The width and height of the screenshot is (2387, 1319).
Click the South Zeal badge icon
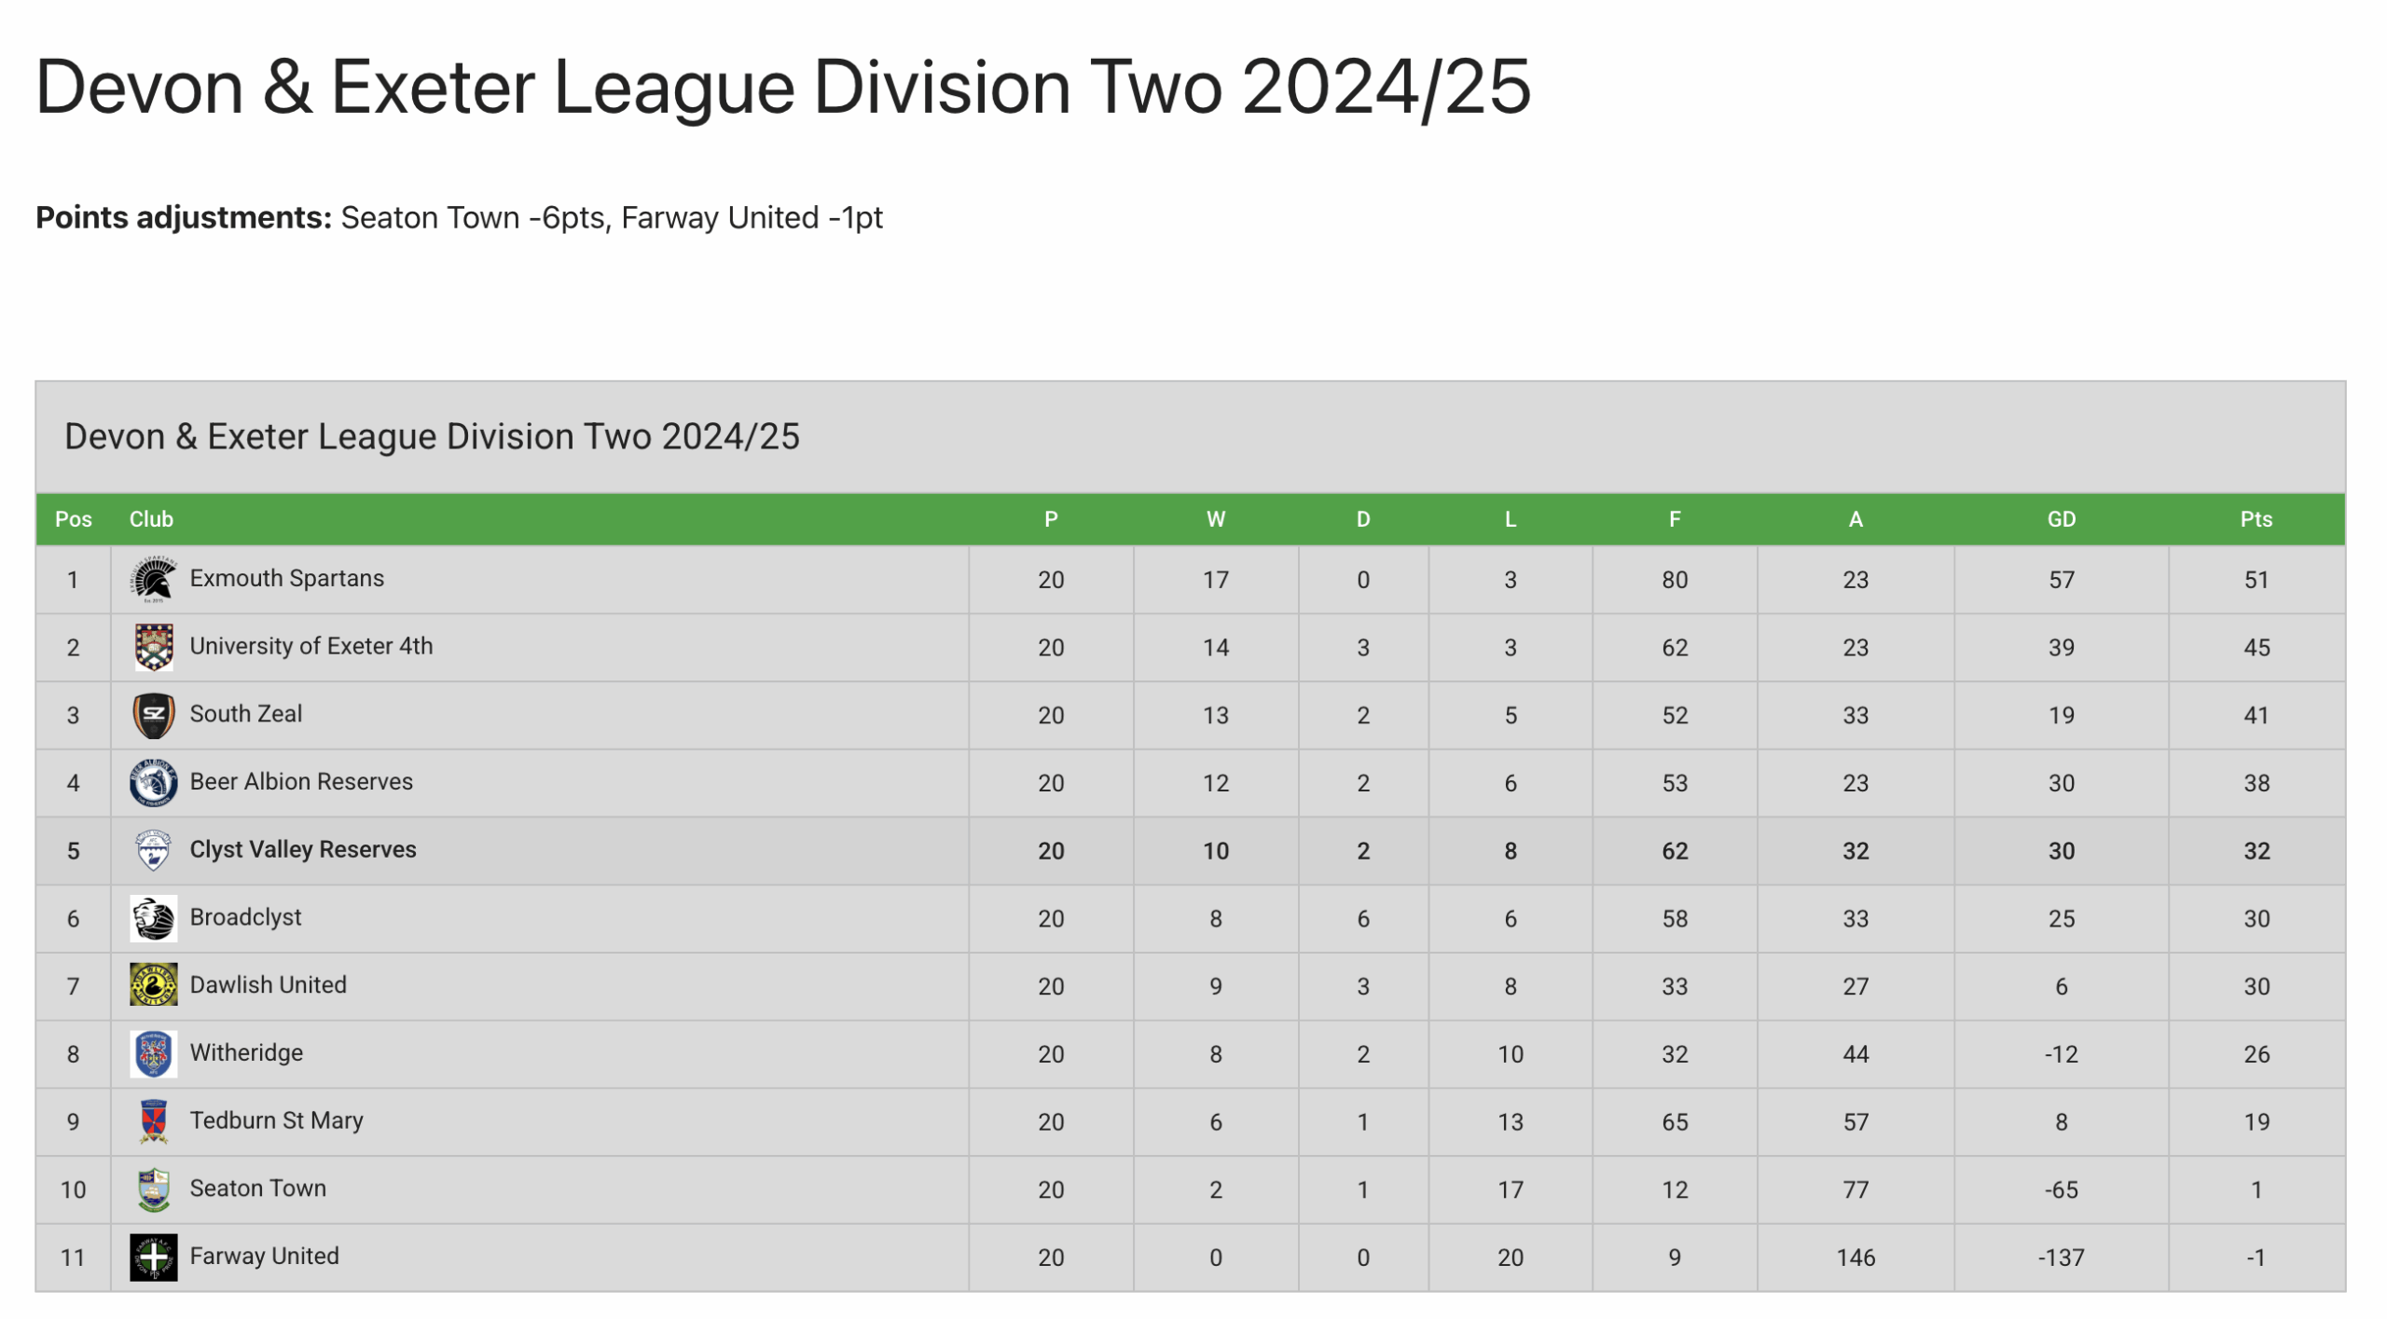pyautogui.click(x=153, y=715)
